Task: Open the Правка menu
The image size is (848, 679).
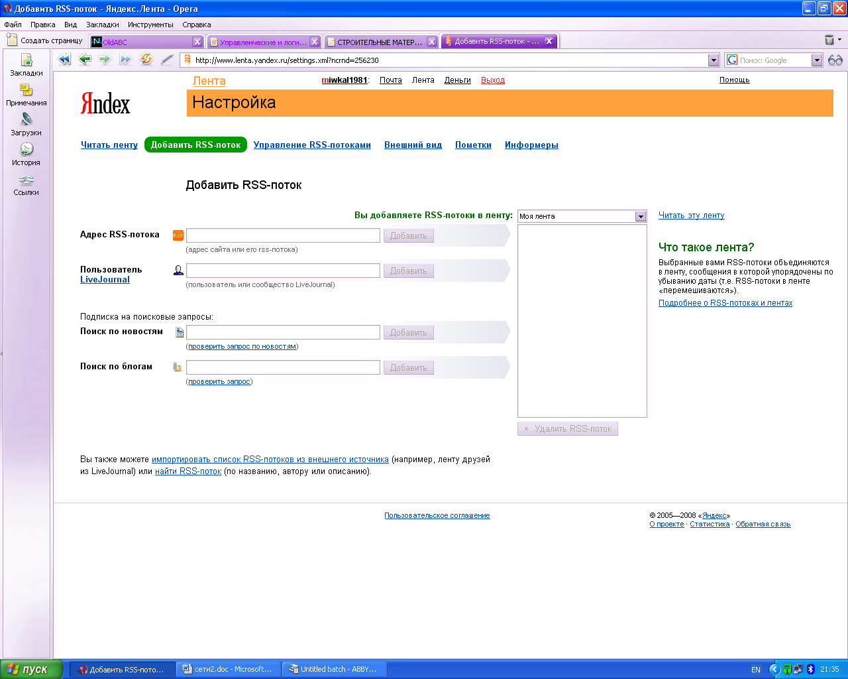Action: [43, 25]
